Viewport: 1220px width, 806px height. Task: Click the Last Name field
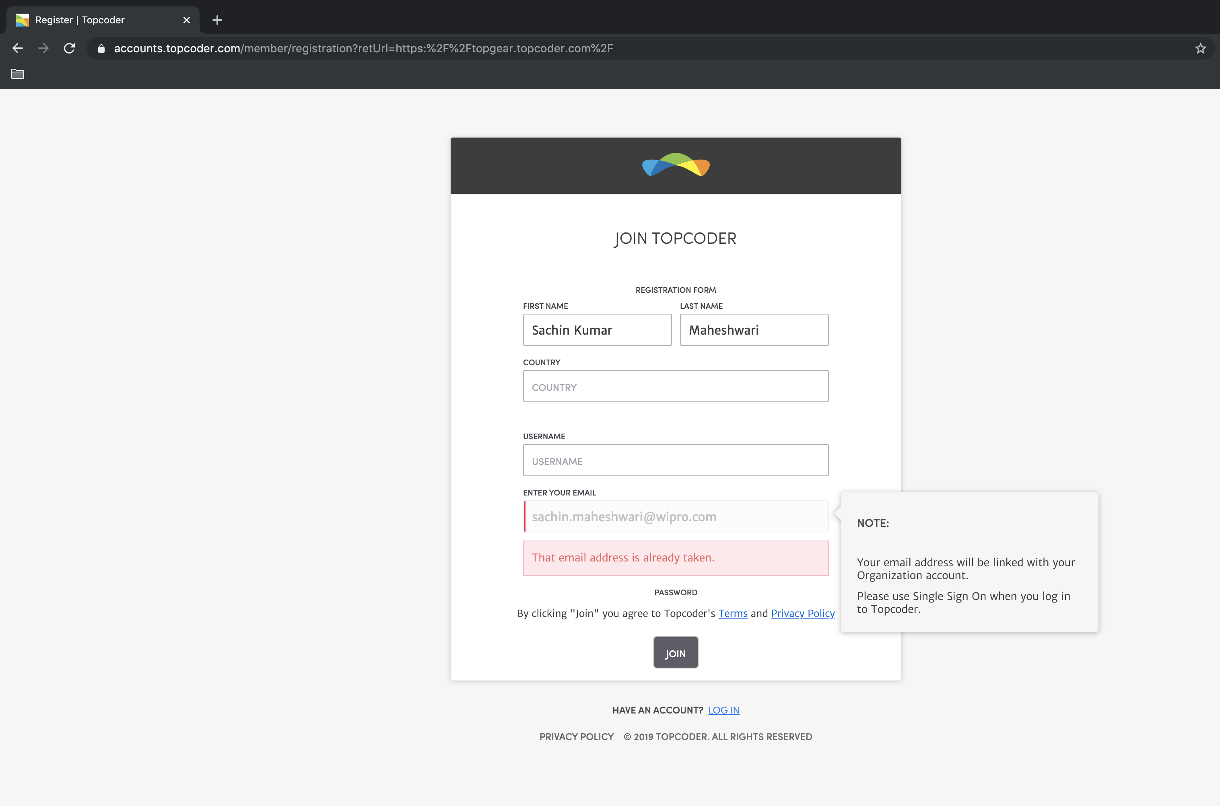pyautogui.click(x=754, y=330)
